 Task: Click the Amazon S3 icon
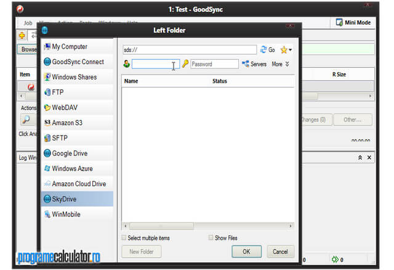(47, 123)
